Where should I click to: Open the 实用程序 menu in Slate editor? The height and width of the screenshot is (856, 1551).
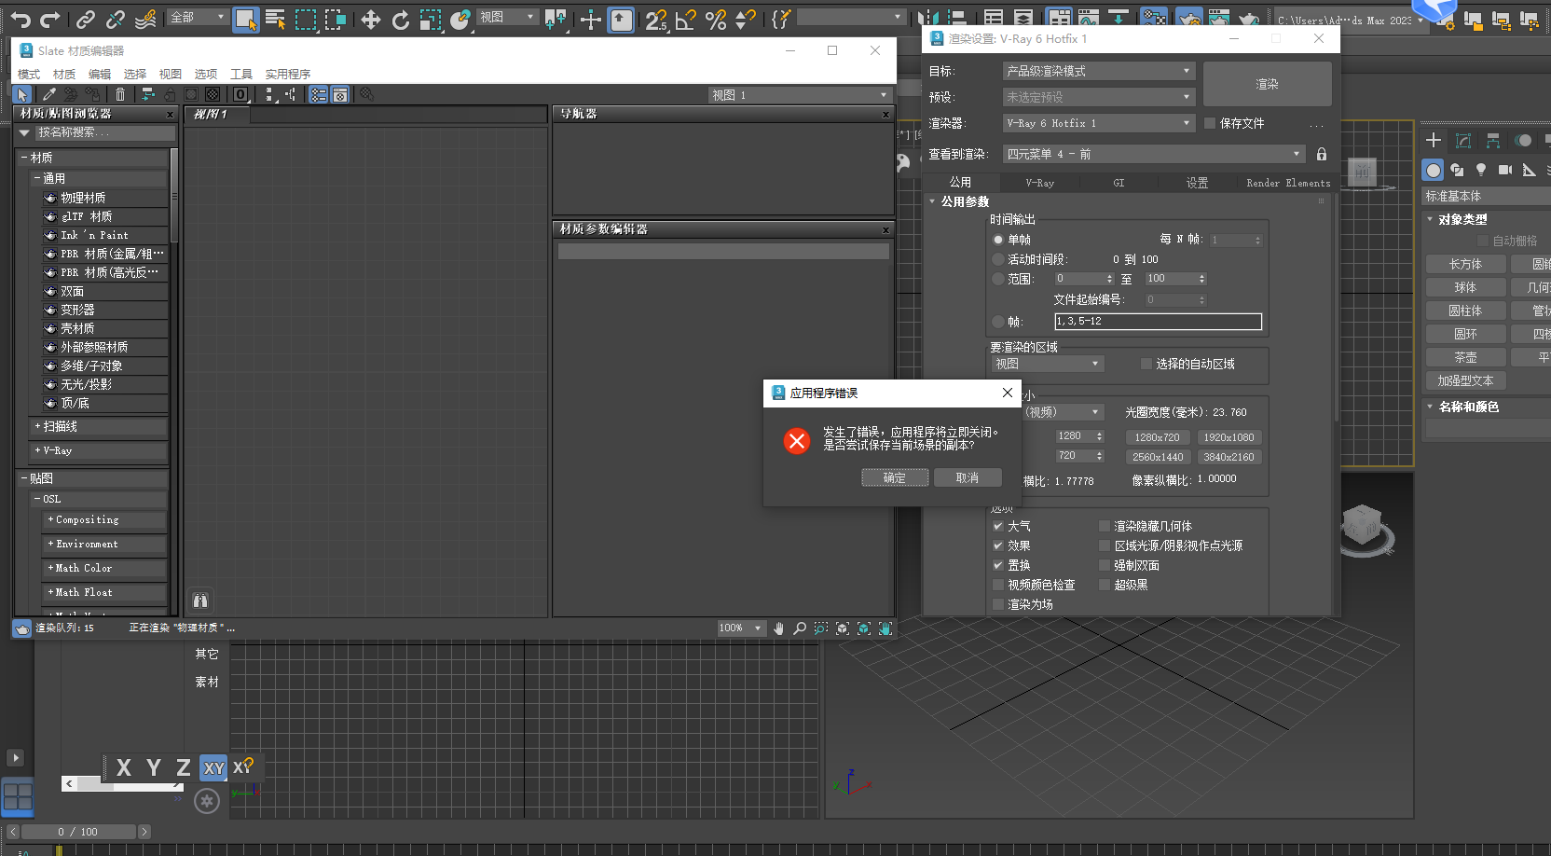point(288,75)
